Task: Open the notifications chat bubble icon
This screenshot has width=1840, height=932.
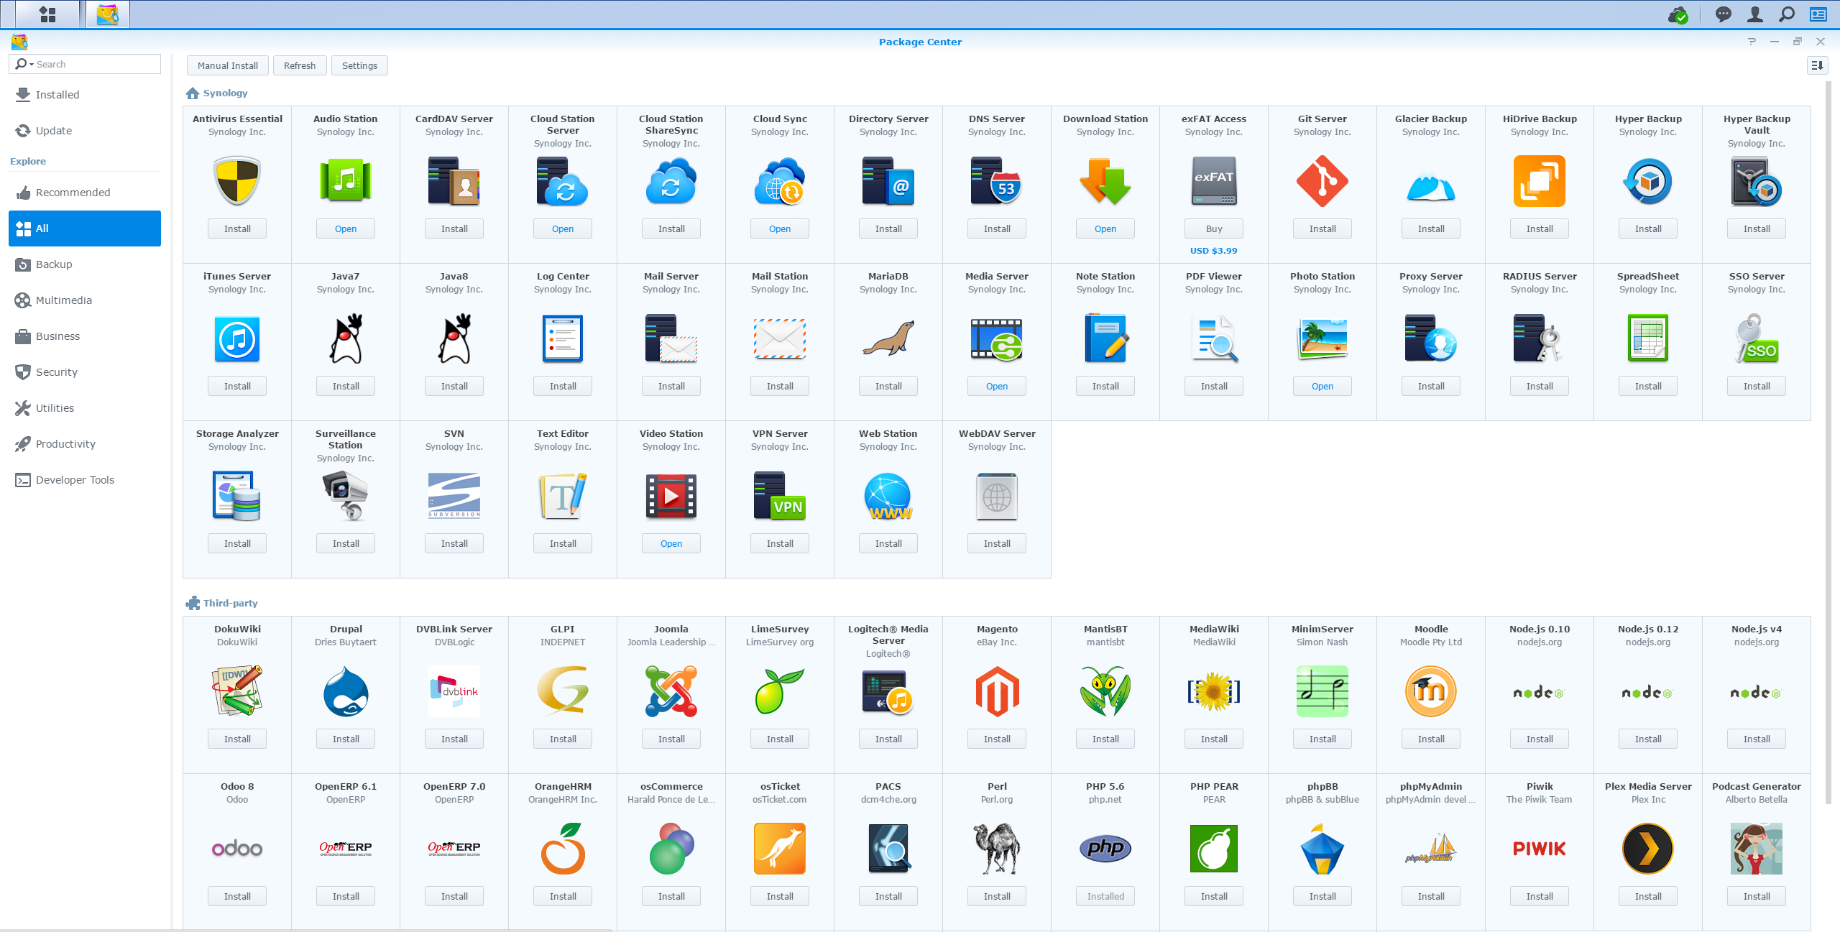Action: tap(1723, 14)
